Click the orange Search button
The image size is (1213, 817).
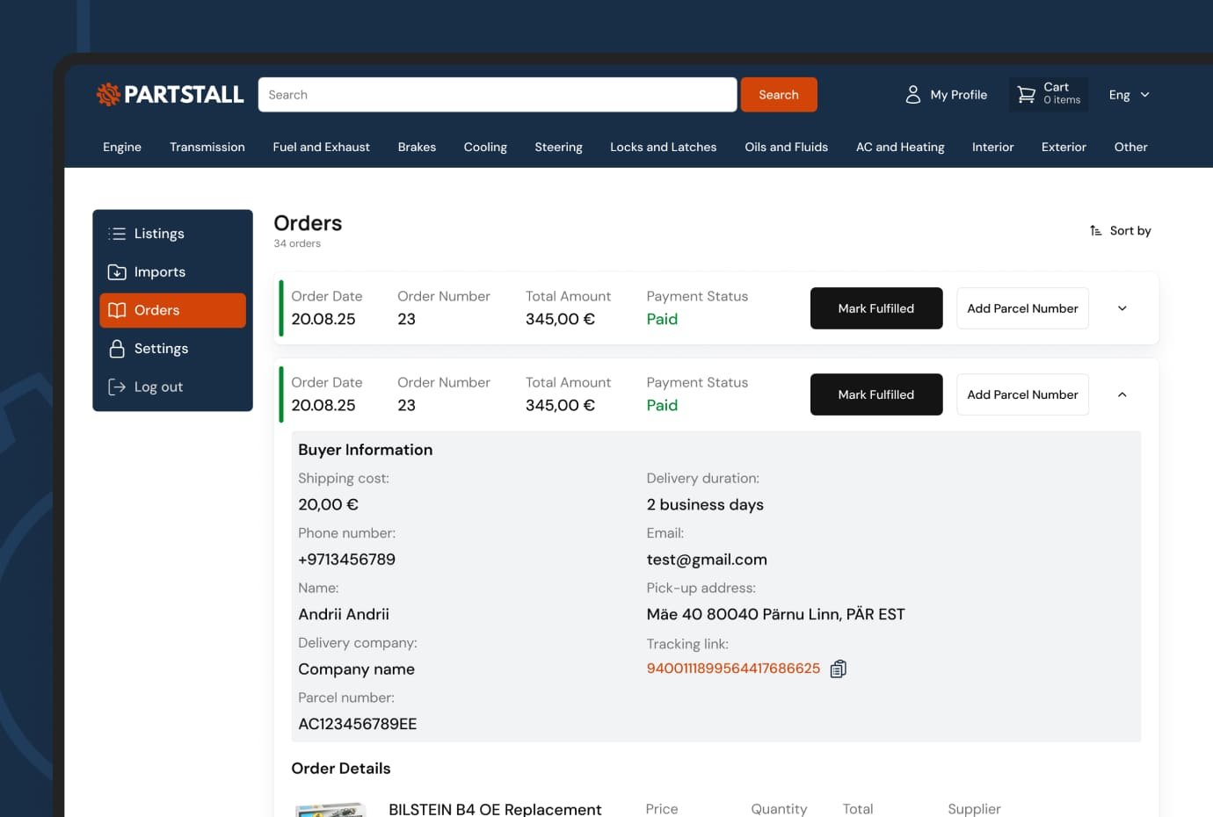779,95
